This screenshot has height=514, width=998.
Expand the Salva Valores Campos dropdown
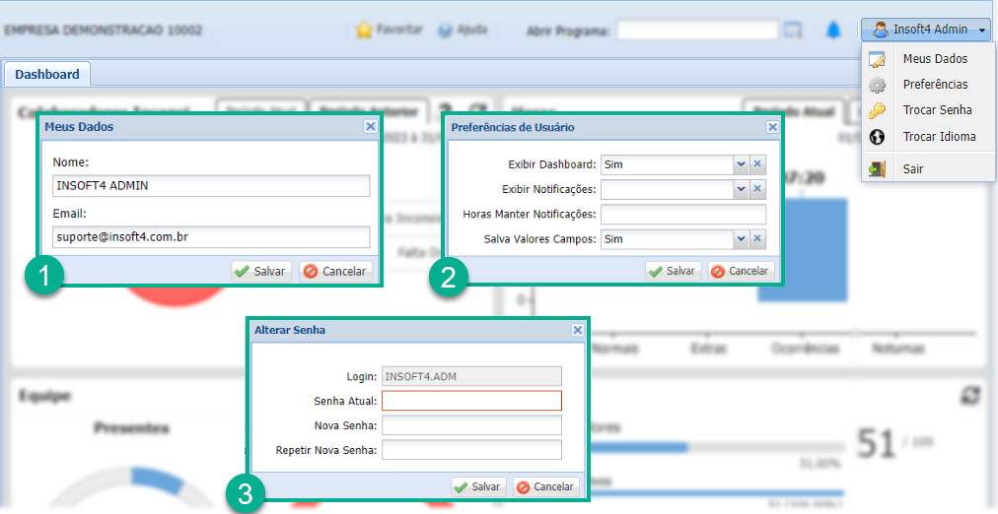(x=741, y=239)
